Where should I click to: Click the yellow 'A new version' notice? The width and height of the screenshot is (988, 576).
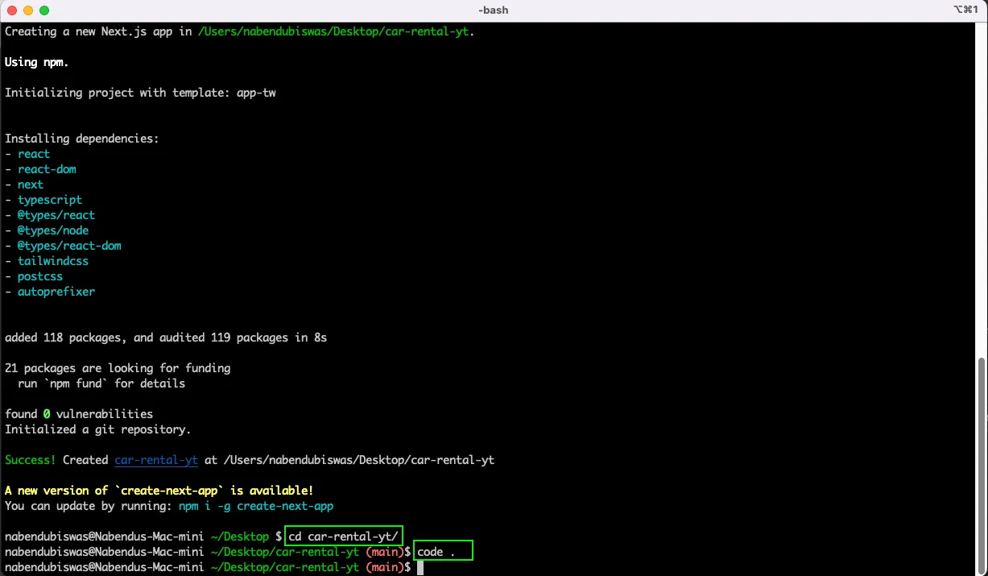click(159, 491)
